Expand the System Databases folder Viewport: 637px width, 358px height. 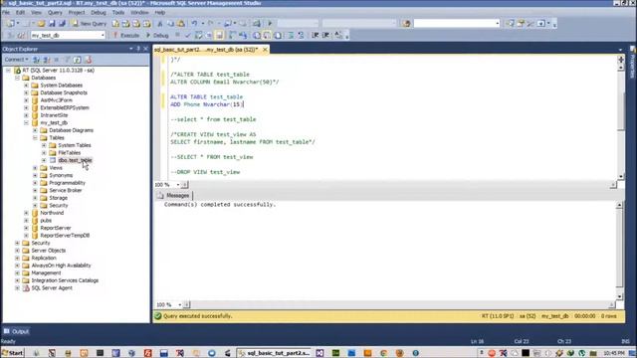coord(26,86)
